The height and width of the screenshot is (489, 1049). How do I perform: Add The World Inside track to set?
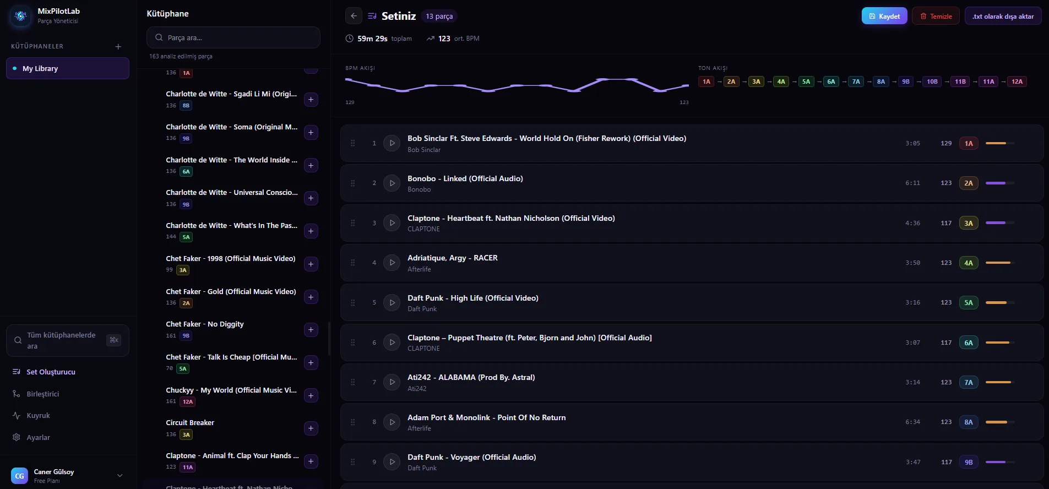311,166
